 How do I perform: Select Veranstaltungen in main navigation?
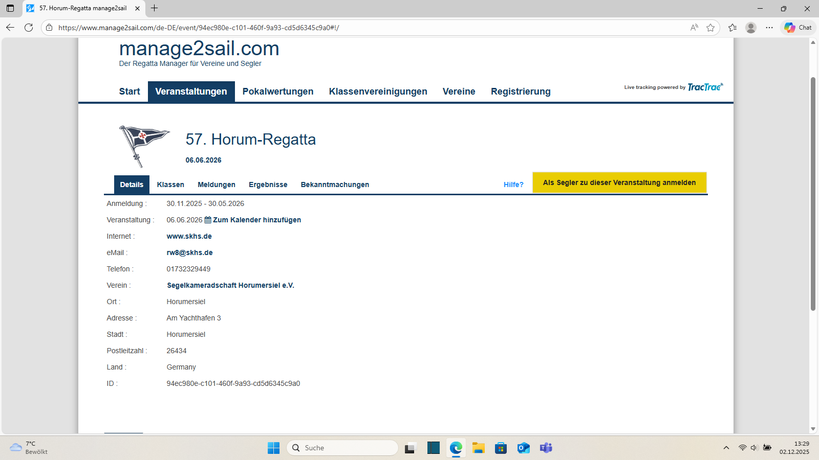tap(191, 91)
